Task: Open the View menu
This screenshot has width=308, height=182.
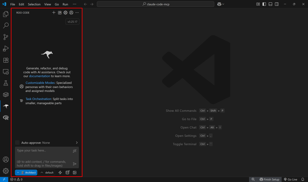Action: coord(48,4)
